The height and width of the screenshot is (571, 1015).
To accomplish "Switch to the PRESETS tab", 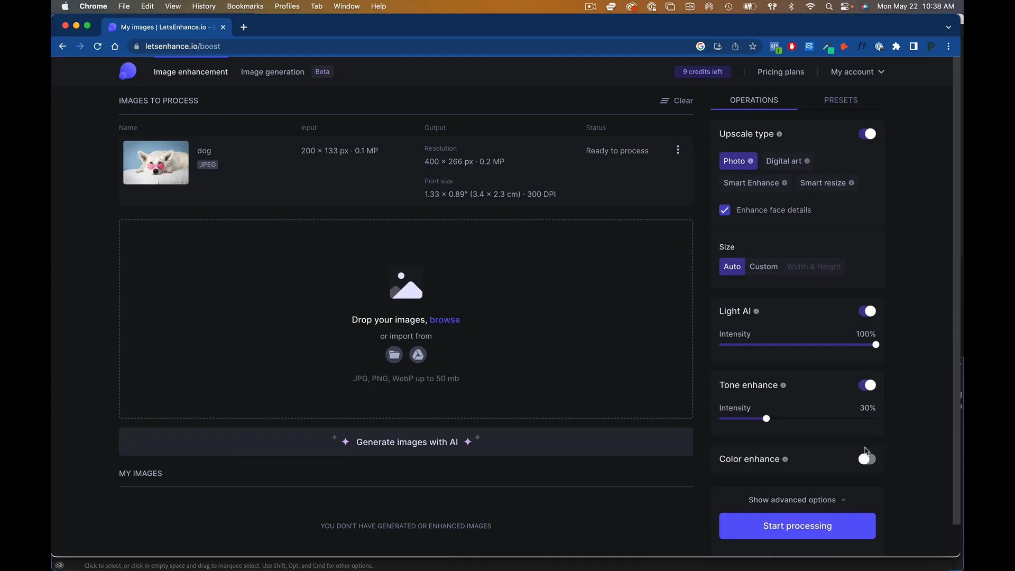I will click(x=841, y=100).
